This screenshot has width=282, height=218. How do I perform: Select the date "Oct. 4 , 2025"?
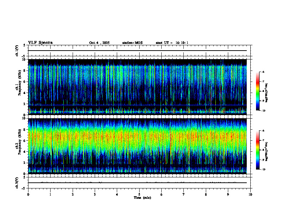(x=99, y=43)
